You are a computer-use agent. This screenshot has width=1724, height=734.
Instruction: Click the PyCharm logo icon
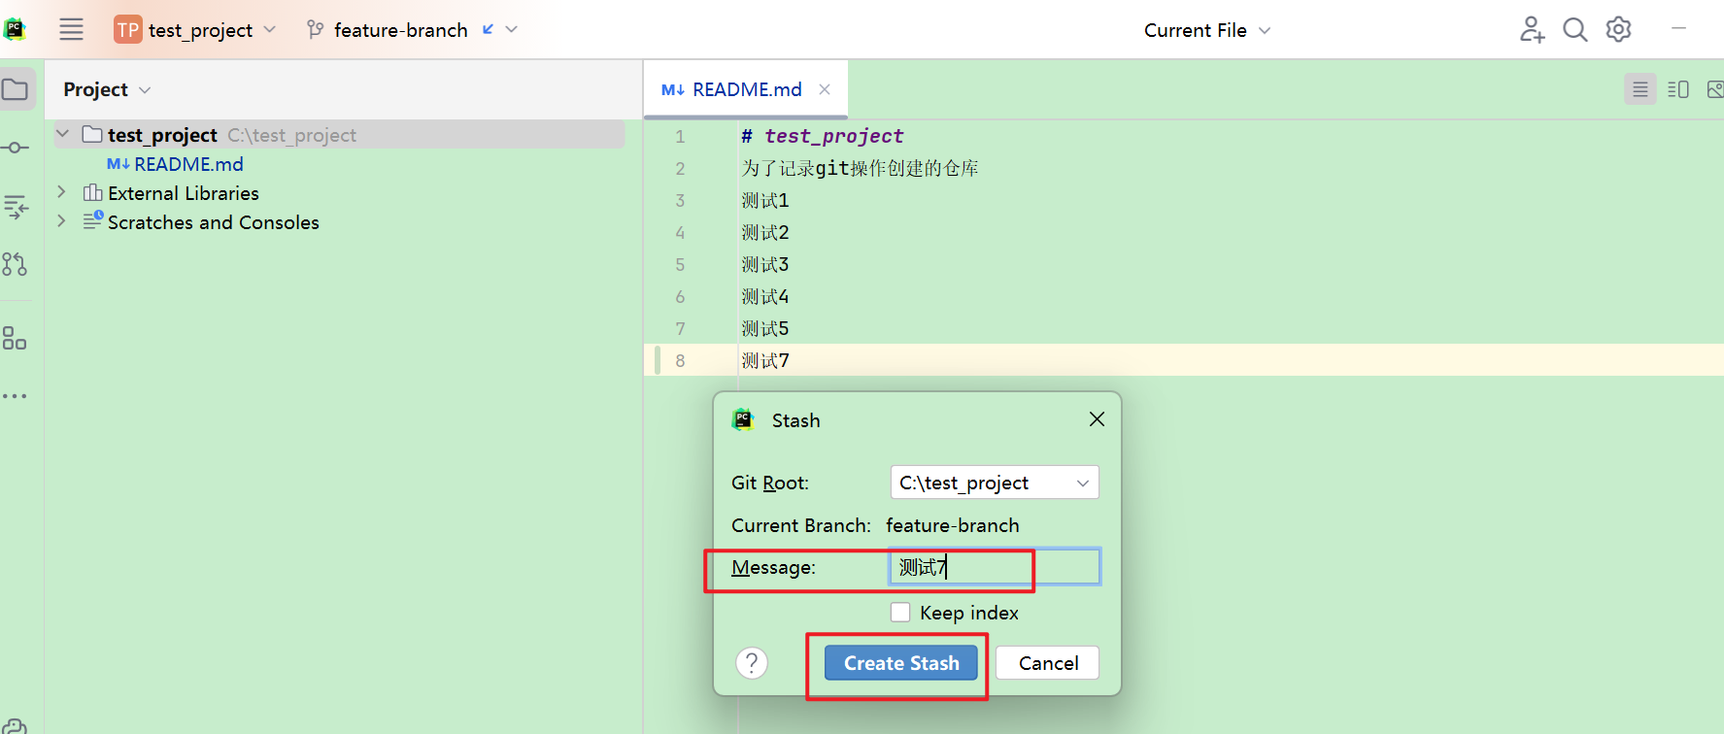coord(15,29)
